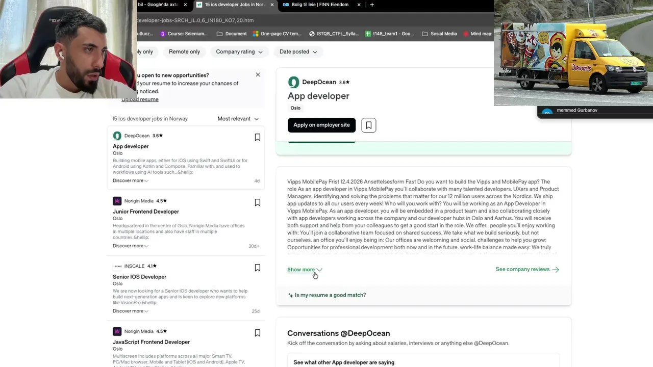
Task: Open the ISTQB_CTFL_Syllabus bookmark
Action: coord(334,34)
